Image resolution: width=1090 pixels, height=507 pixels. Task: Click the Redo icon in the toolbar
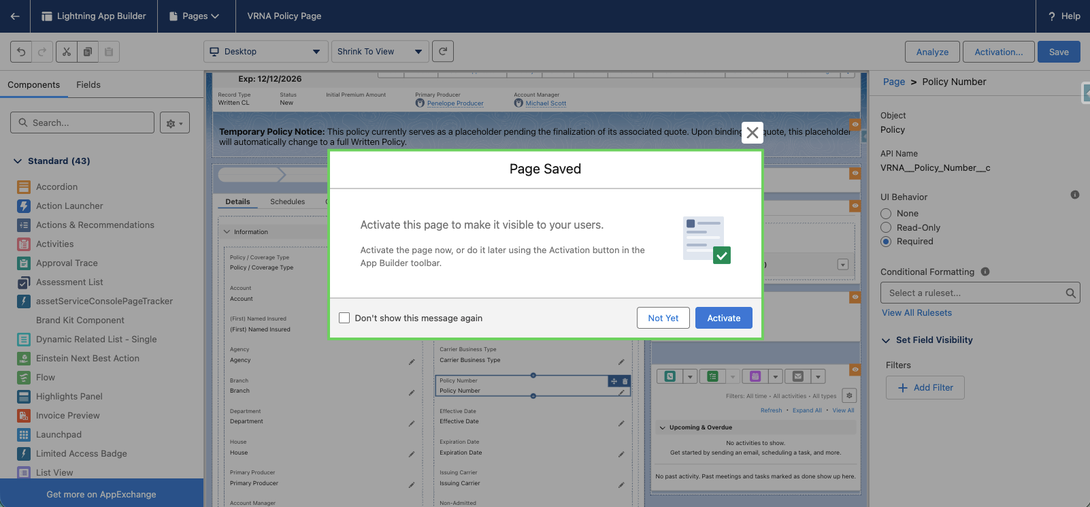42,52
